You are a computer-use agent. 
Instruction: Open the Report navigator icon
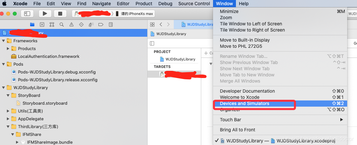pos(111,24)
